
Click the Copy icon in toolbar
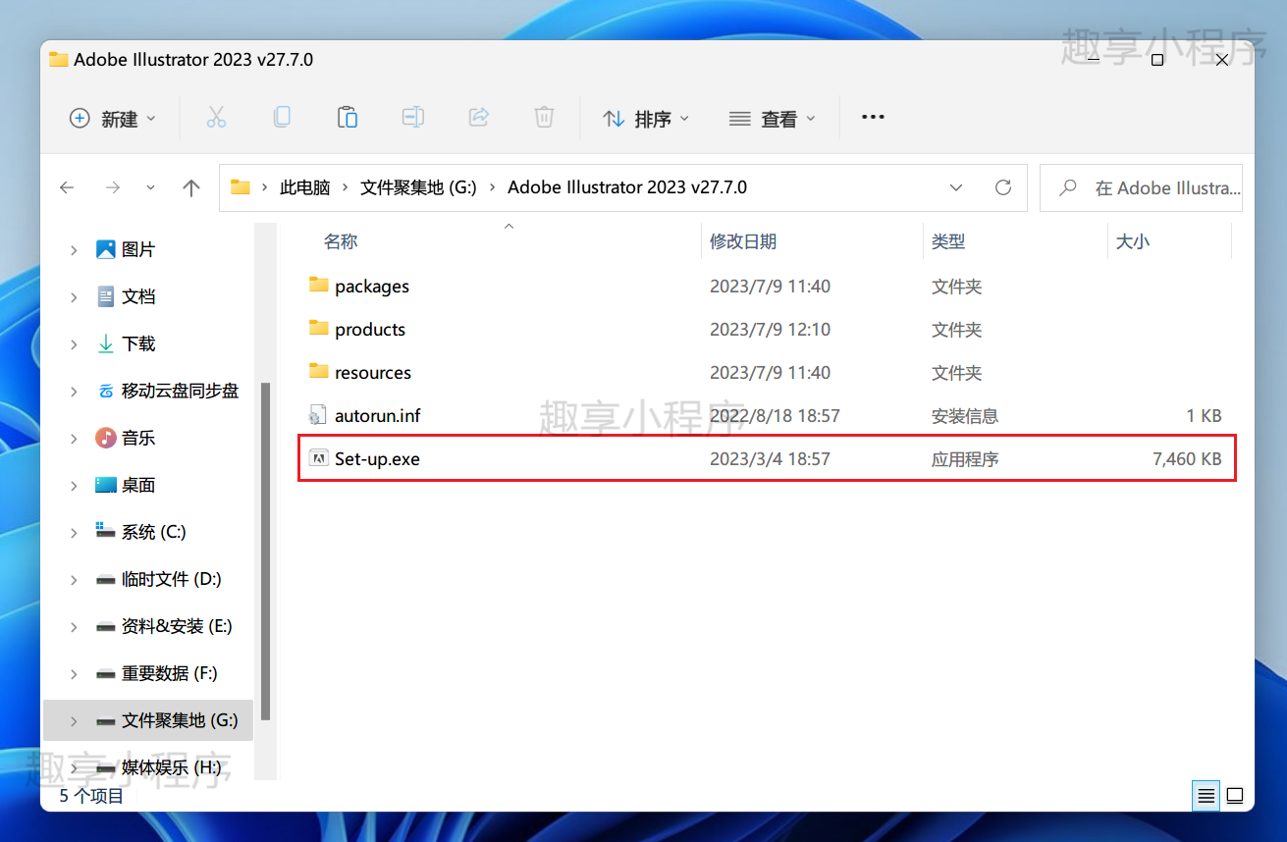tap(282, 118)
